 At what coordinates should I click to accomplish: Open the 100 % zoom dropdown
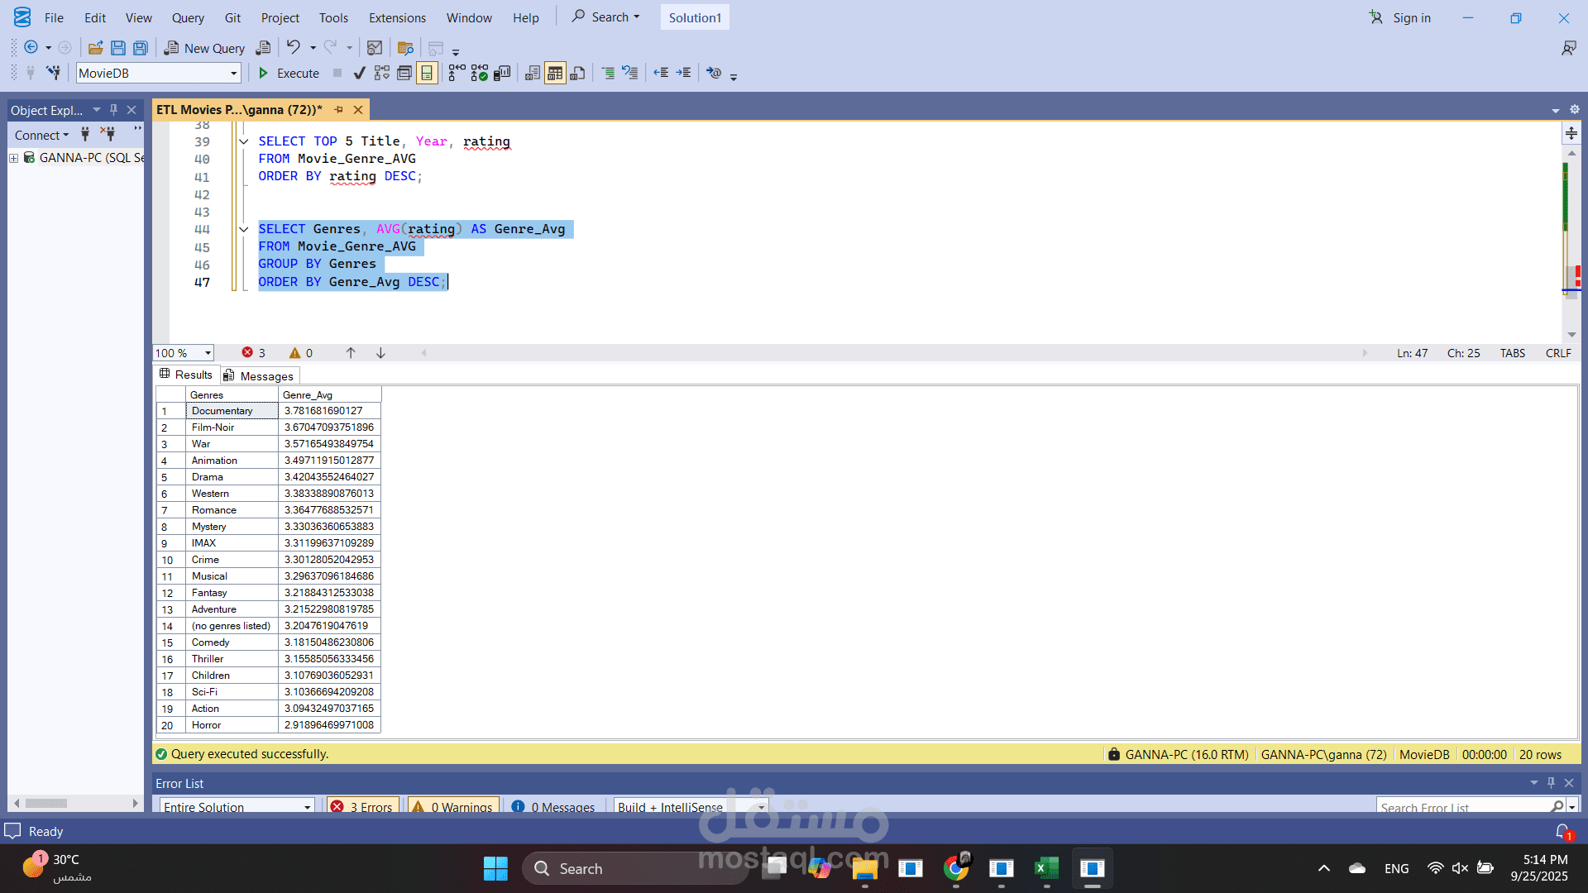point(208,353)
